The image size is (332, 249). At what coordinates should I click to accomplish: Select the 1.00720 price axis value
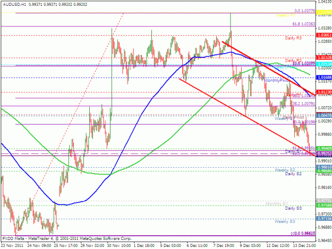click(324, 108)
